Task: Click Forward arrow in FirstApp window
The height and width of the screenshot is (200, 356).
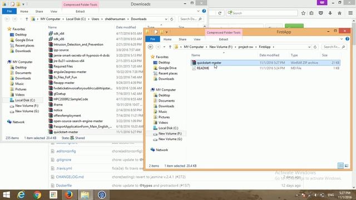Action: pyautogui.click(x=158, y=47)
